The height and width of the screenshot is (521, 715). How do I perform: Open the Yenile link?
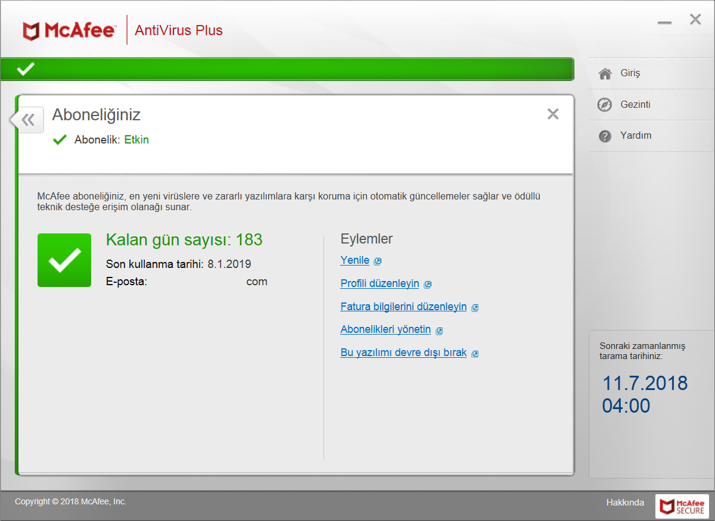[355, 260]
